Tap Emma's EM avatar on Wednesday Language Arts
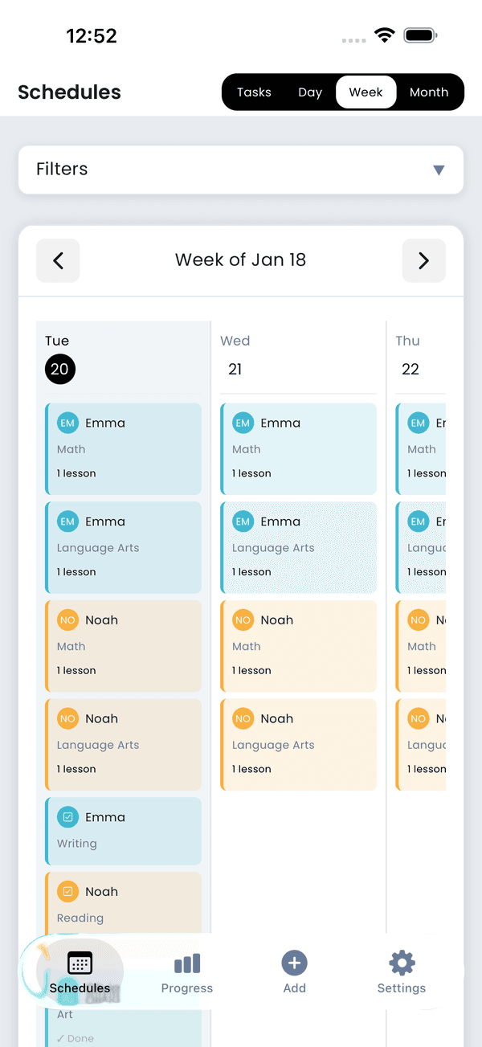482x1047 pixels. click(x=243, y=521)
